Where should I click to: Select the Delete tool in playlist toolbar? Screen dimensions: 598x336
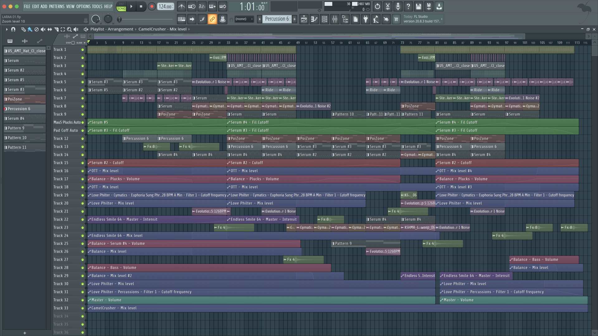[x=36, y=29]
